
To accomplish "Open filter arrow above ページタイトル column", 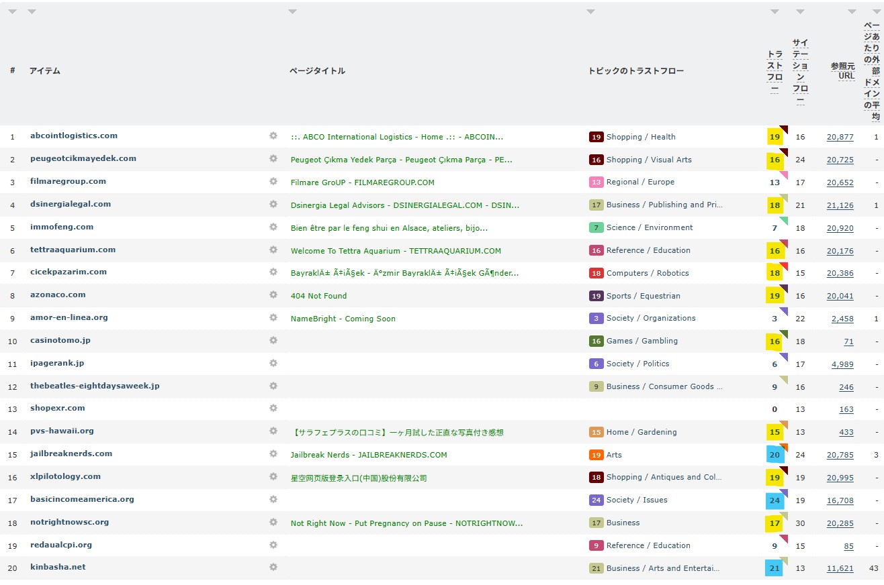I will pos(292,11).
